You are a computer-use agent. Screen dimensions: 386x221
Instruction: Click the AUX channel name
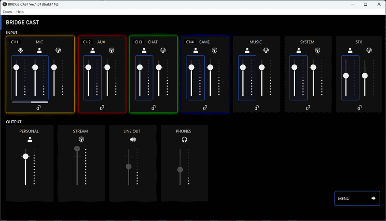(101, 42)
